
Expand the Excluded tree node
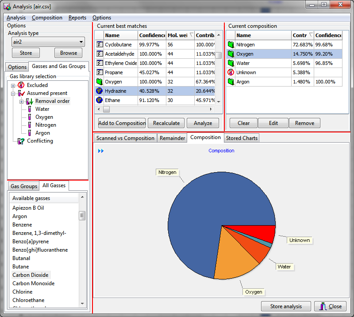click(13, 85)
